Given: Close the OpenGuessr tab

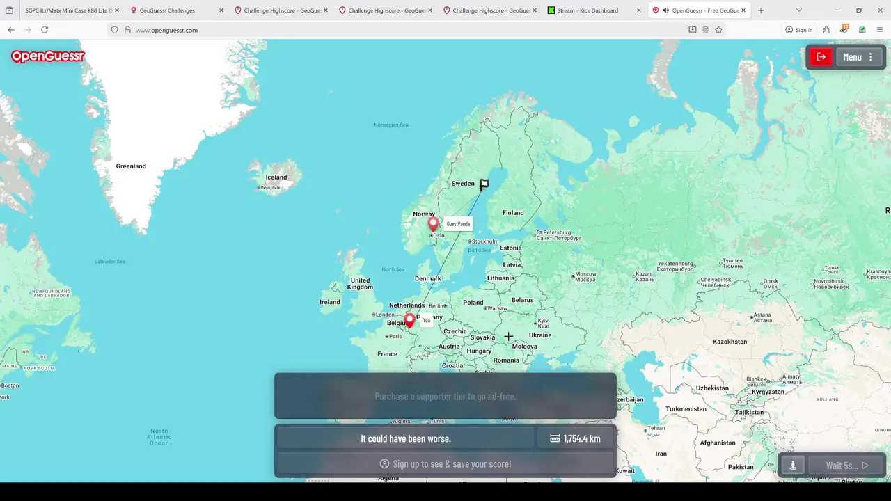Looking at the screenshot, I should (743, 10).
